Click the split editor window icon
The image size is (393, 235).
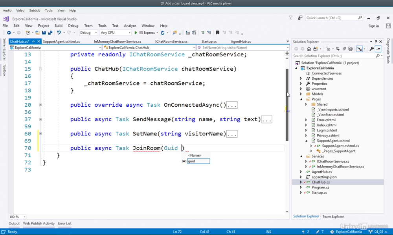(287, 53)
